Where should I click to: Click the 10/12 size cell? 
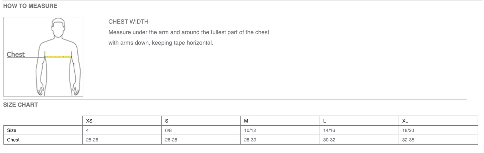250,130
